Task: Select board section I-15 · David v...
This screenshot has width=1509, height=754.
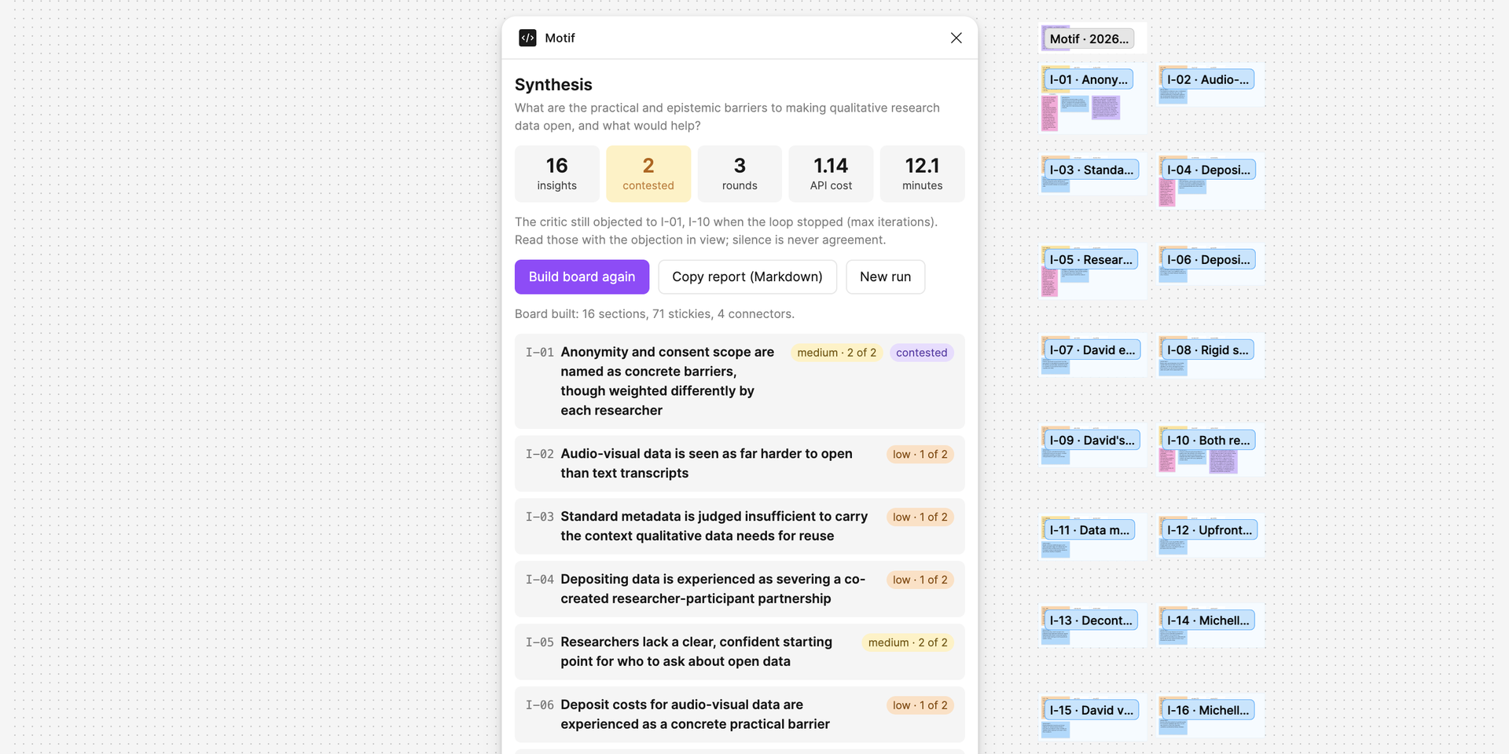Action: click(x=1091, y=710)
